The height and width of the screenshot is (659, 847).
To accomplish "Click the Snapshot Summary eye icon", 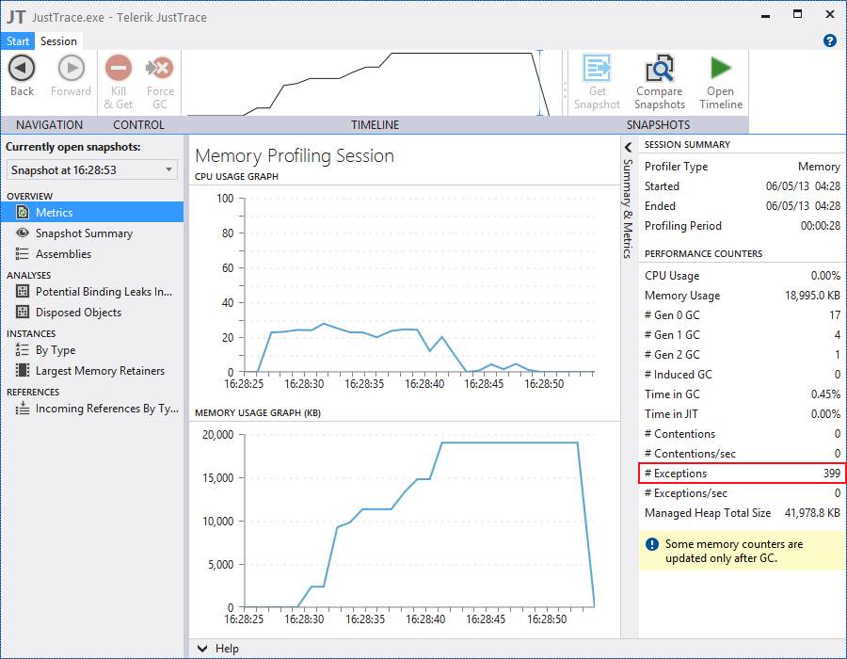I will tap(23, 233).
